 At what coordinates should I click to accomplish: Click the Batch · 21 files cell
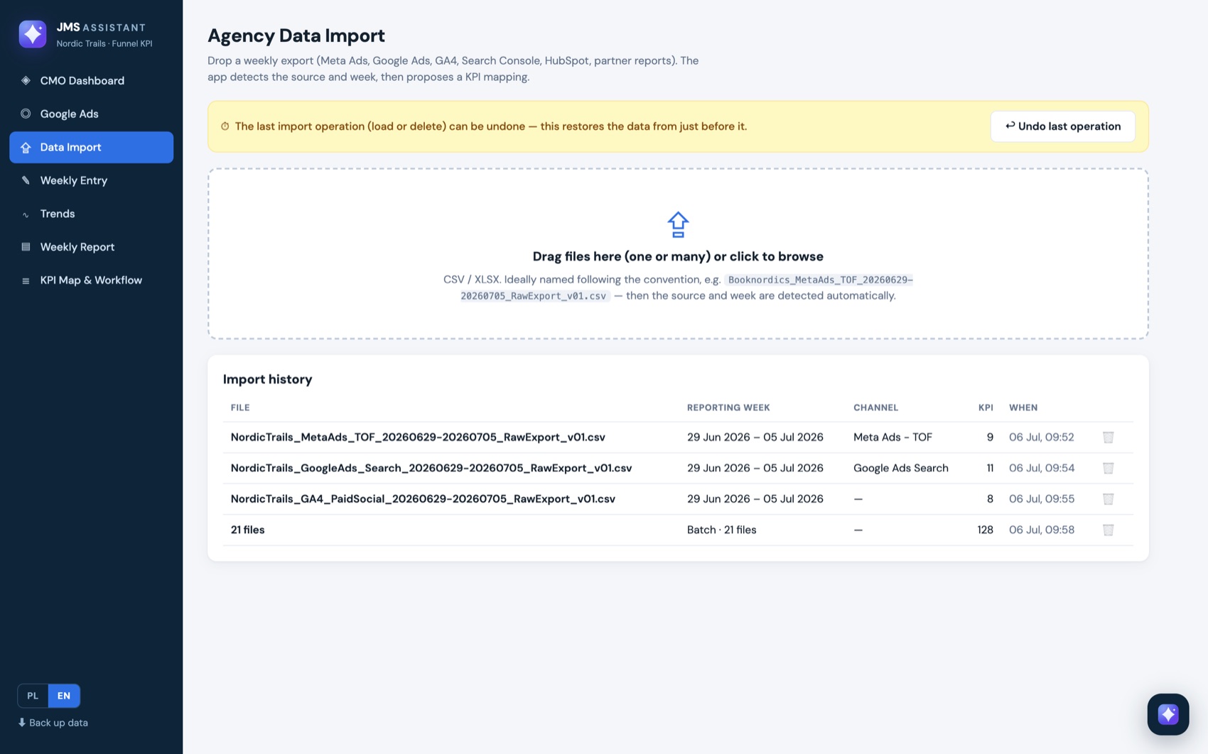[721, 530]
